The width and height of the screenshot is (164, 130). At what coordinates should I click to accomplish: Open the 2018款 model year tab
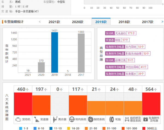pyautogui.click(x=124, y=22)
